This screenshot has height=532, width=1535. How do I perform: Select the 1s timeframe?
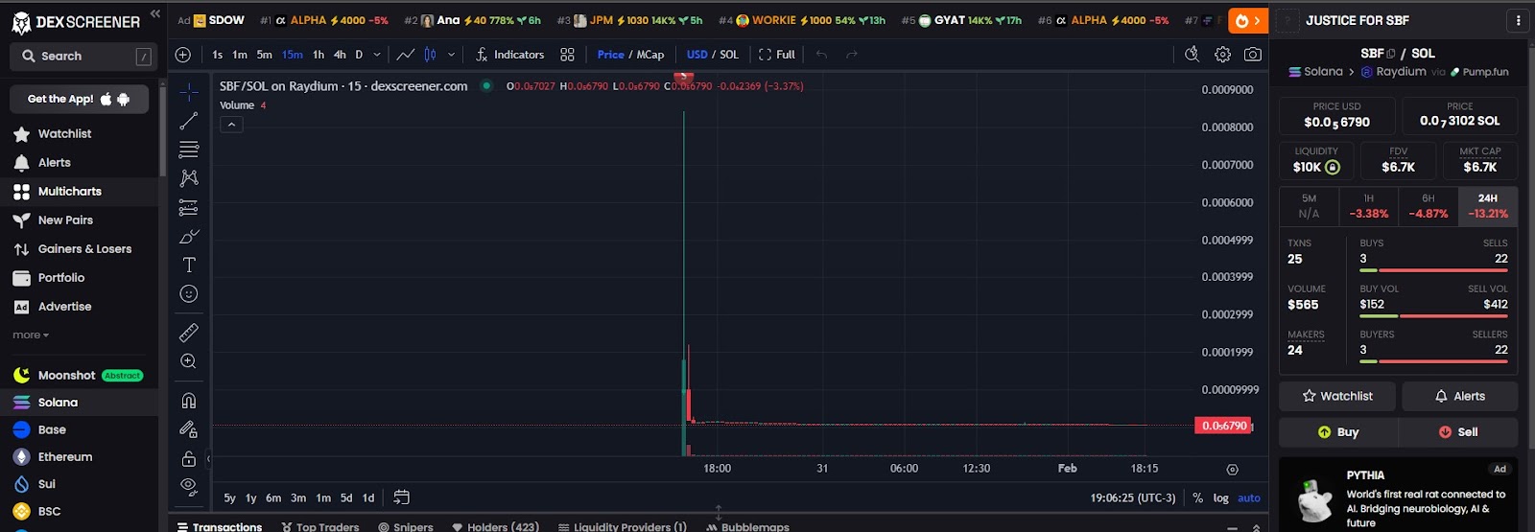point(218,55)
